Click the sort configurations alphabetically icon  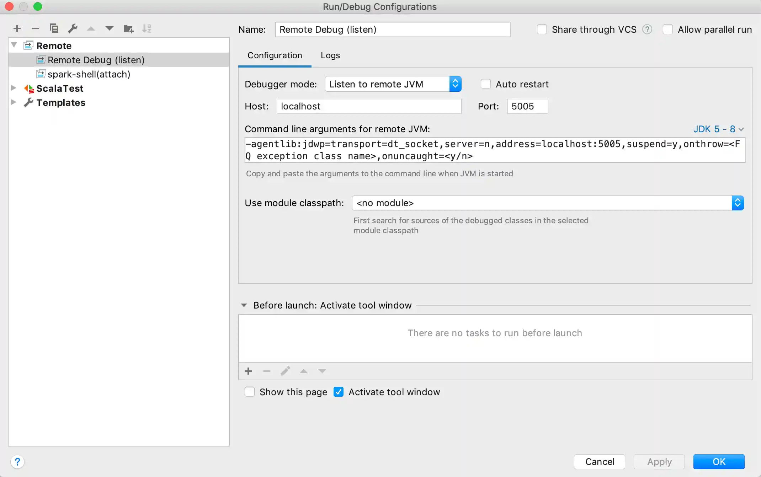(147, 28)
